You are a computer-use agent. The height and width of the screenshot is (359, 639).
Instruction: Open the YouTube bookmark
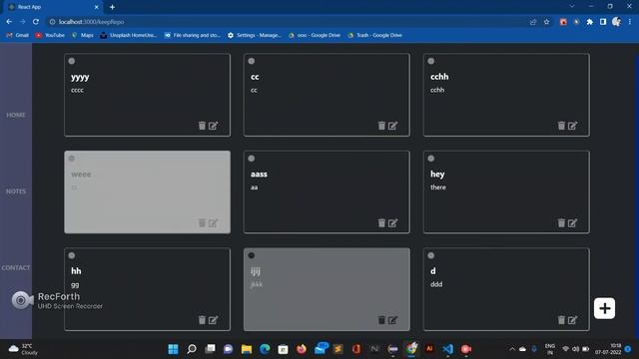pyautogui.click(x=50, y=36)
